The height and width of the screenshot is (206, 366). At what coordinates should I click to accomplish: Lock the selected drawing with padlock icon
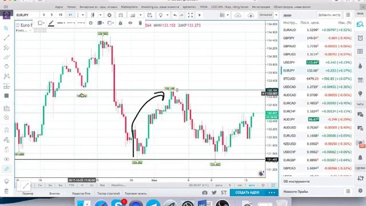click(x=121, y=23)
